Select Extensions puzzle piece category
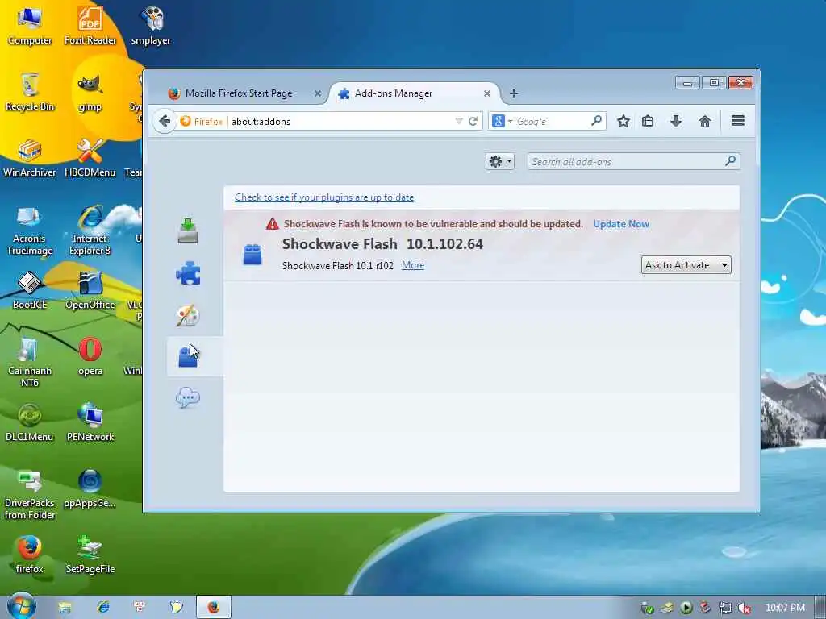826x619 pixels. pyautogui.click(x=187, y=274)
